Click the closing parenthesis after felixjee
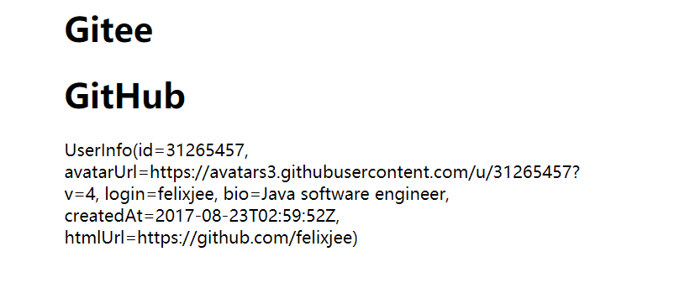Viewport: 690px width, 304px height. coord(356,238)
